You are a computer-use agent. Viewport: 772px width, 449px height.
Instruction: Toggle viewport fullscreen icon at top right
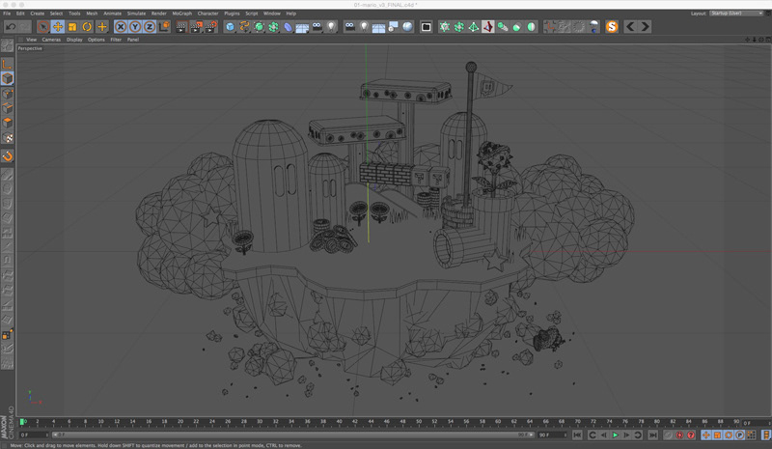pyautogui.click(x=768, y=40)
